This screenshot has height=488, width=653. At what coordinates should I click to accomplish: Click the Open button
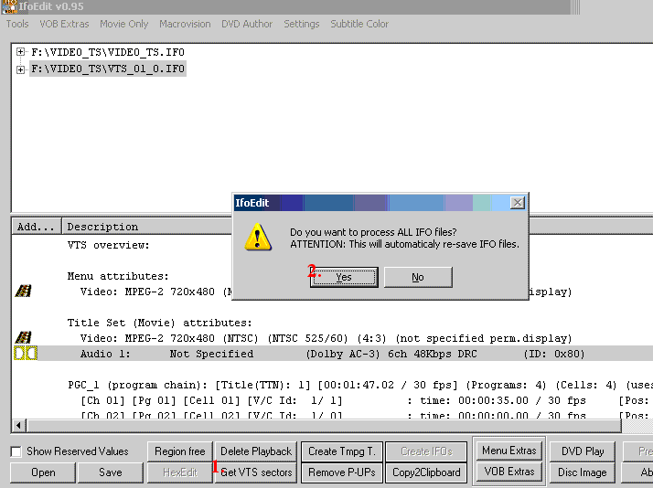tap(43, 472)
